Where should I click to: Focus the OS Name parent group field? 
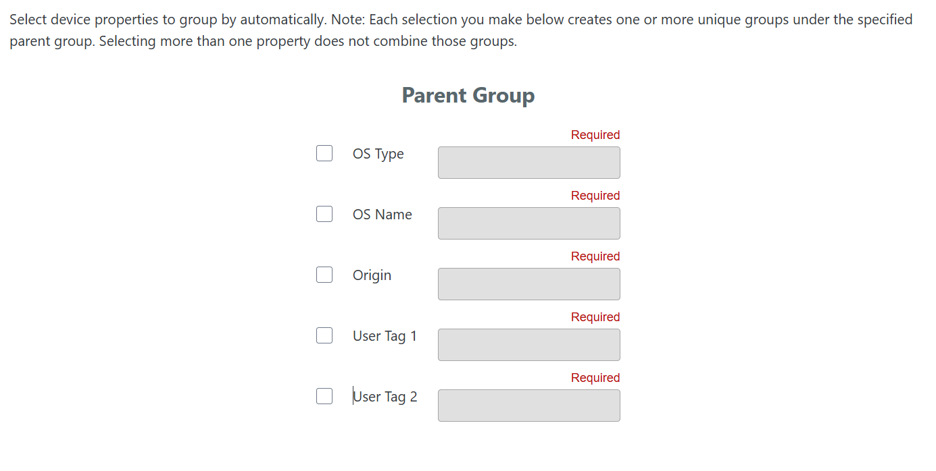pyautogui.click(x=528, y=223)
